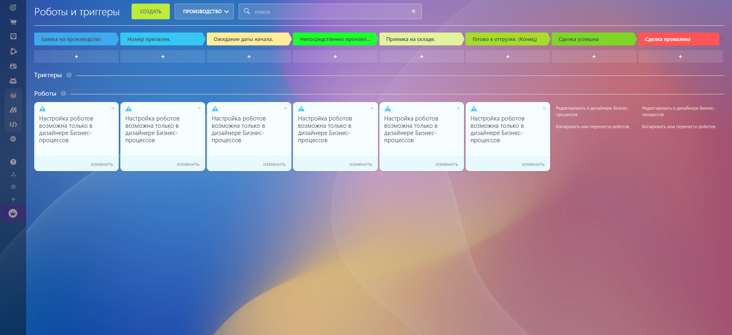732x335 pixels.
Task: Select the green Непосредственно произво... stage
Action: click(334, 39)
